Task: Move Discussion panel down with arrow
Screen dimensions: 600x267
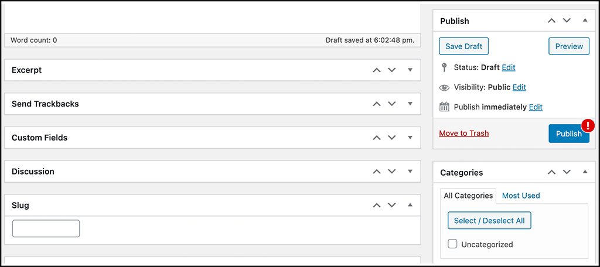Action: click(x=392, y=172)
